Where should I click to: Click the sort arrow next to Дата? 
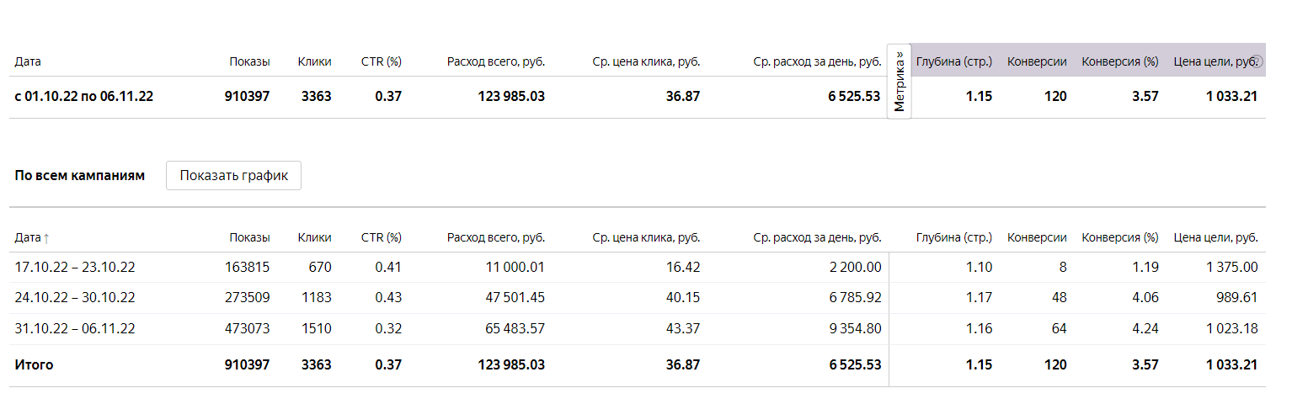click(x=46, y=238)
